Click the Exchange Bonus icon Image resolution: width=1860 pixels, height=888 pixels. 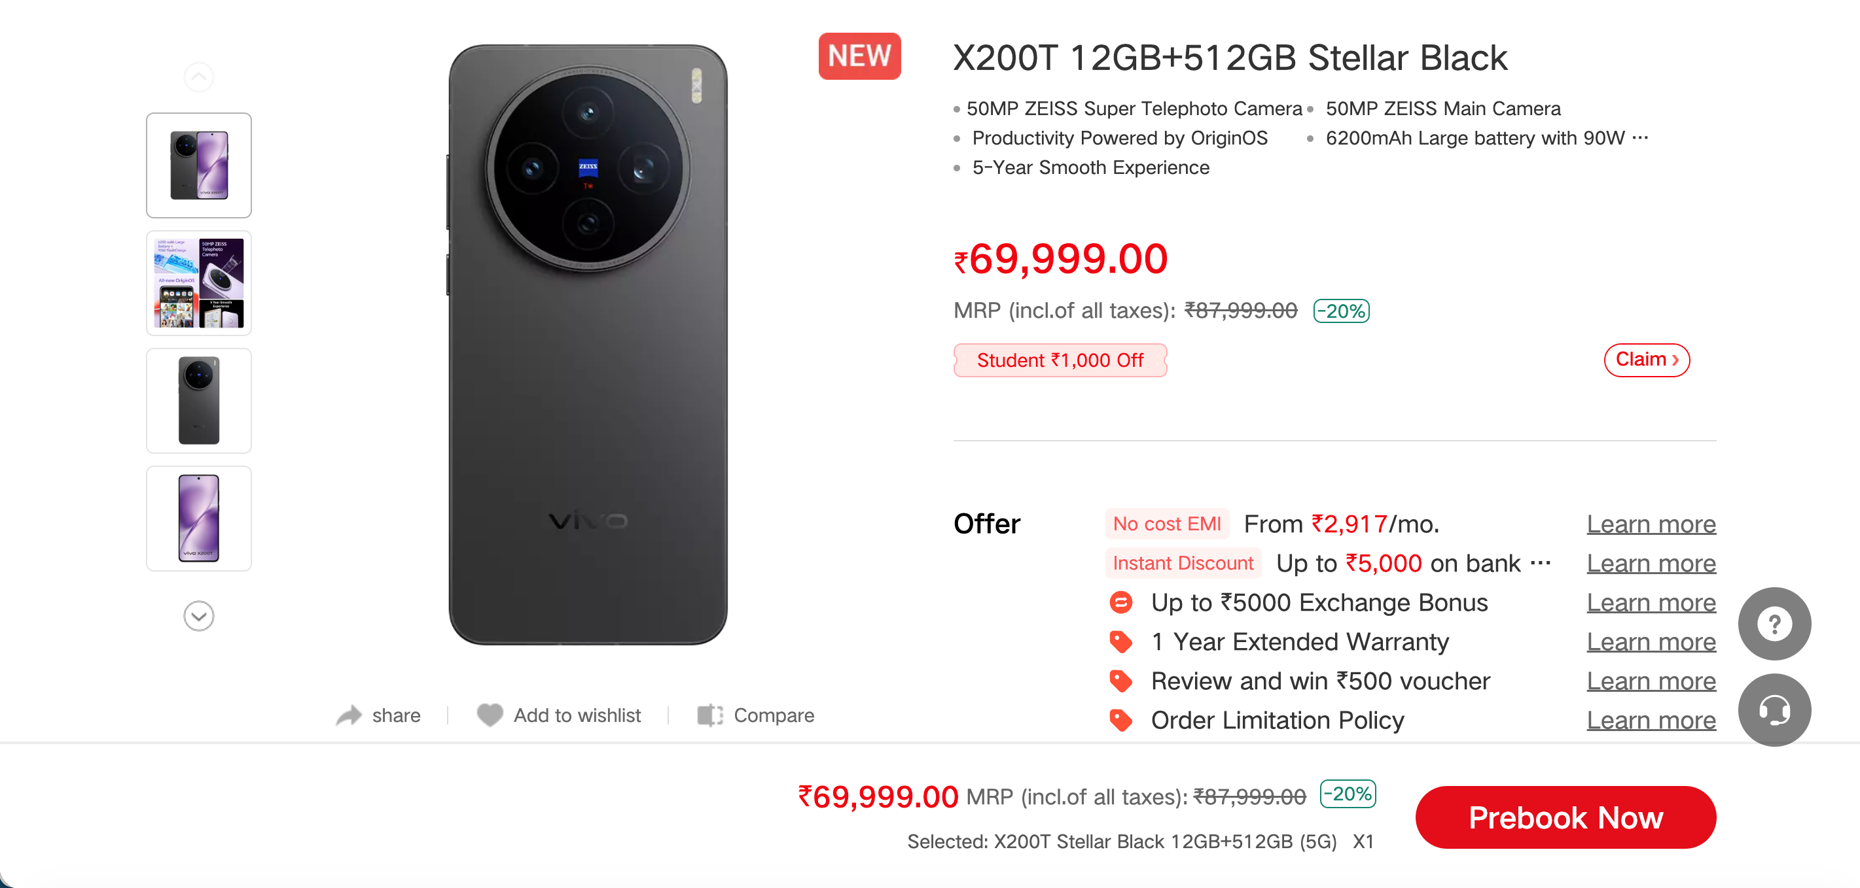click(1120, 602)
